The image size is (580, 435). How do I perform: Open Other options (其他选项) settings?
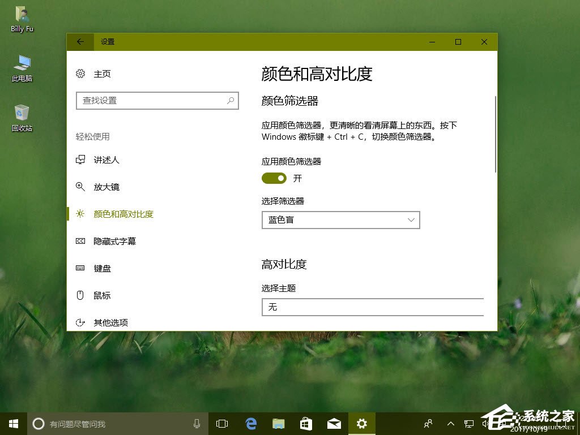tap(110, 322)
